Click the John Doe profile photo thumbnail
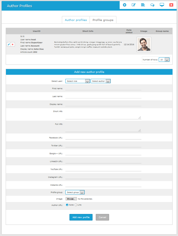 144,44
